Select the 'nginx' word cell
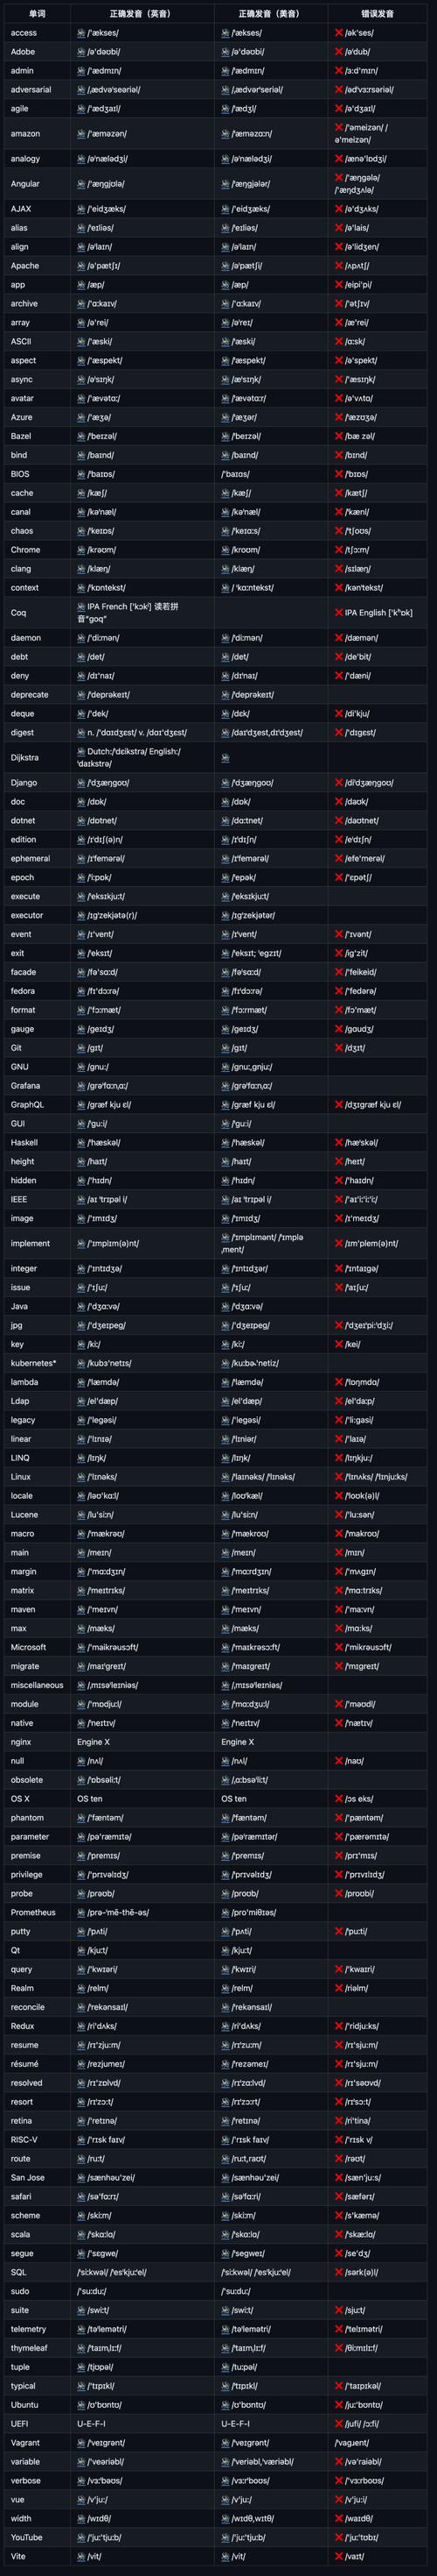 coord(21,1742)
